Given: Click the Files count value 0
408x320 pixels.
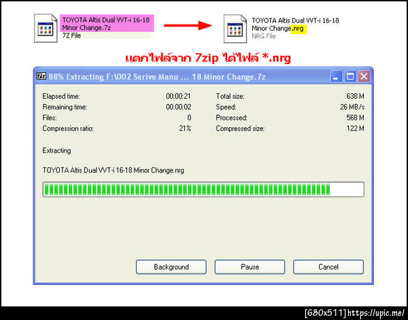Looking at the screenshot, I should point(189,118).
